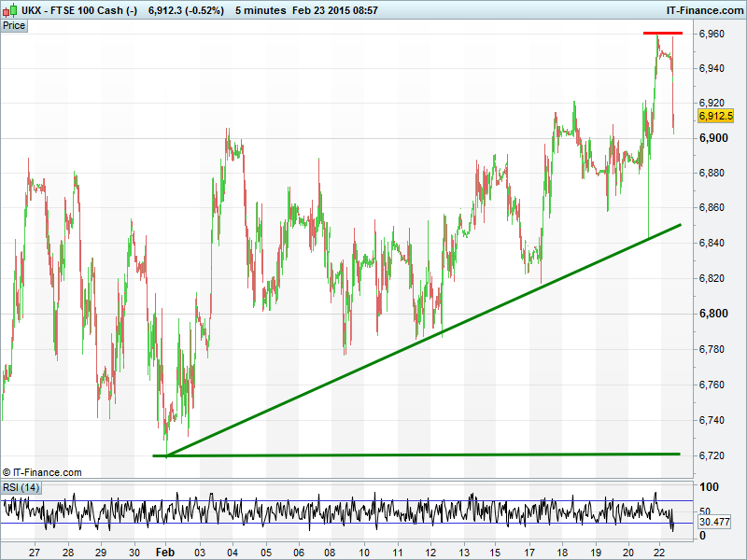747x560 pixels.
Task: Click the candlestick chart icon in title bar
Action: pyautogui.click(x=9, y=10)
